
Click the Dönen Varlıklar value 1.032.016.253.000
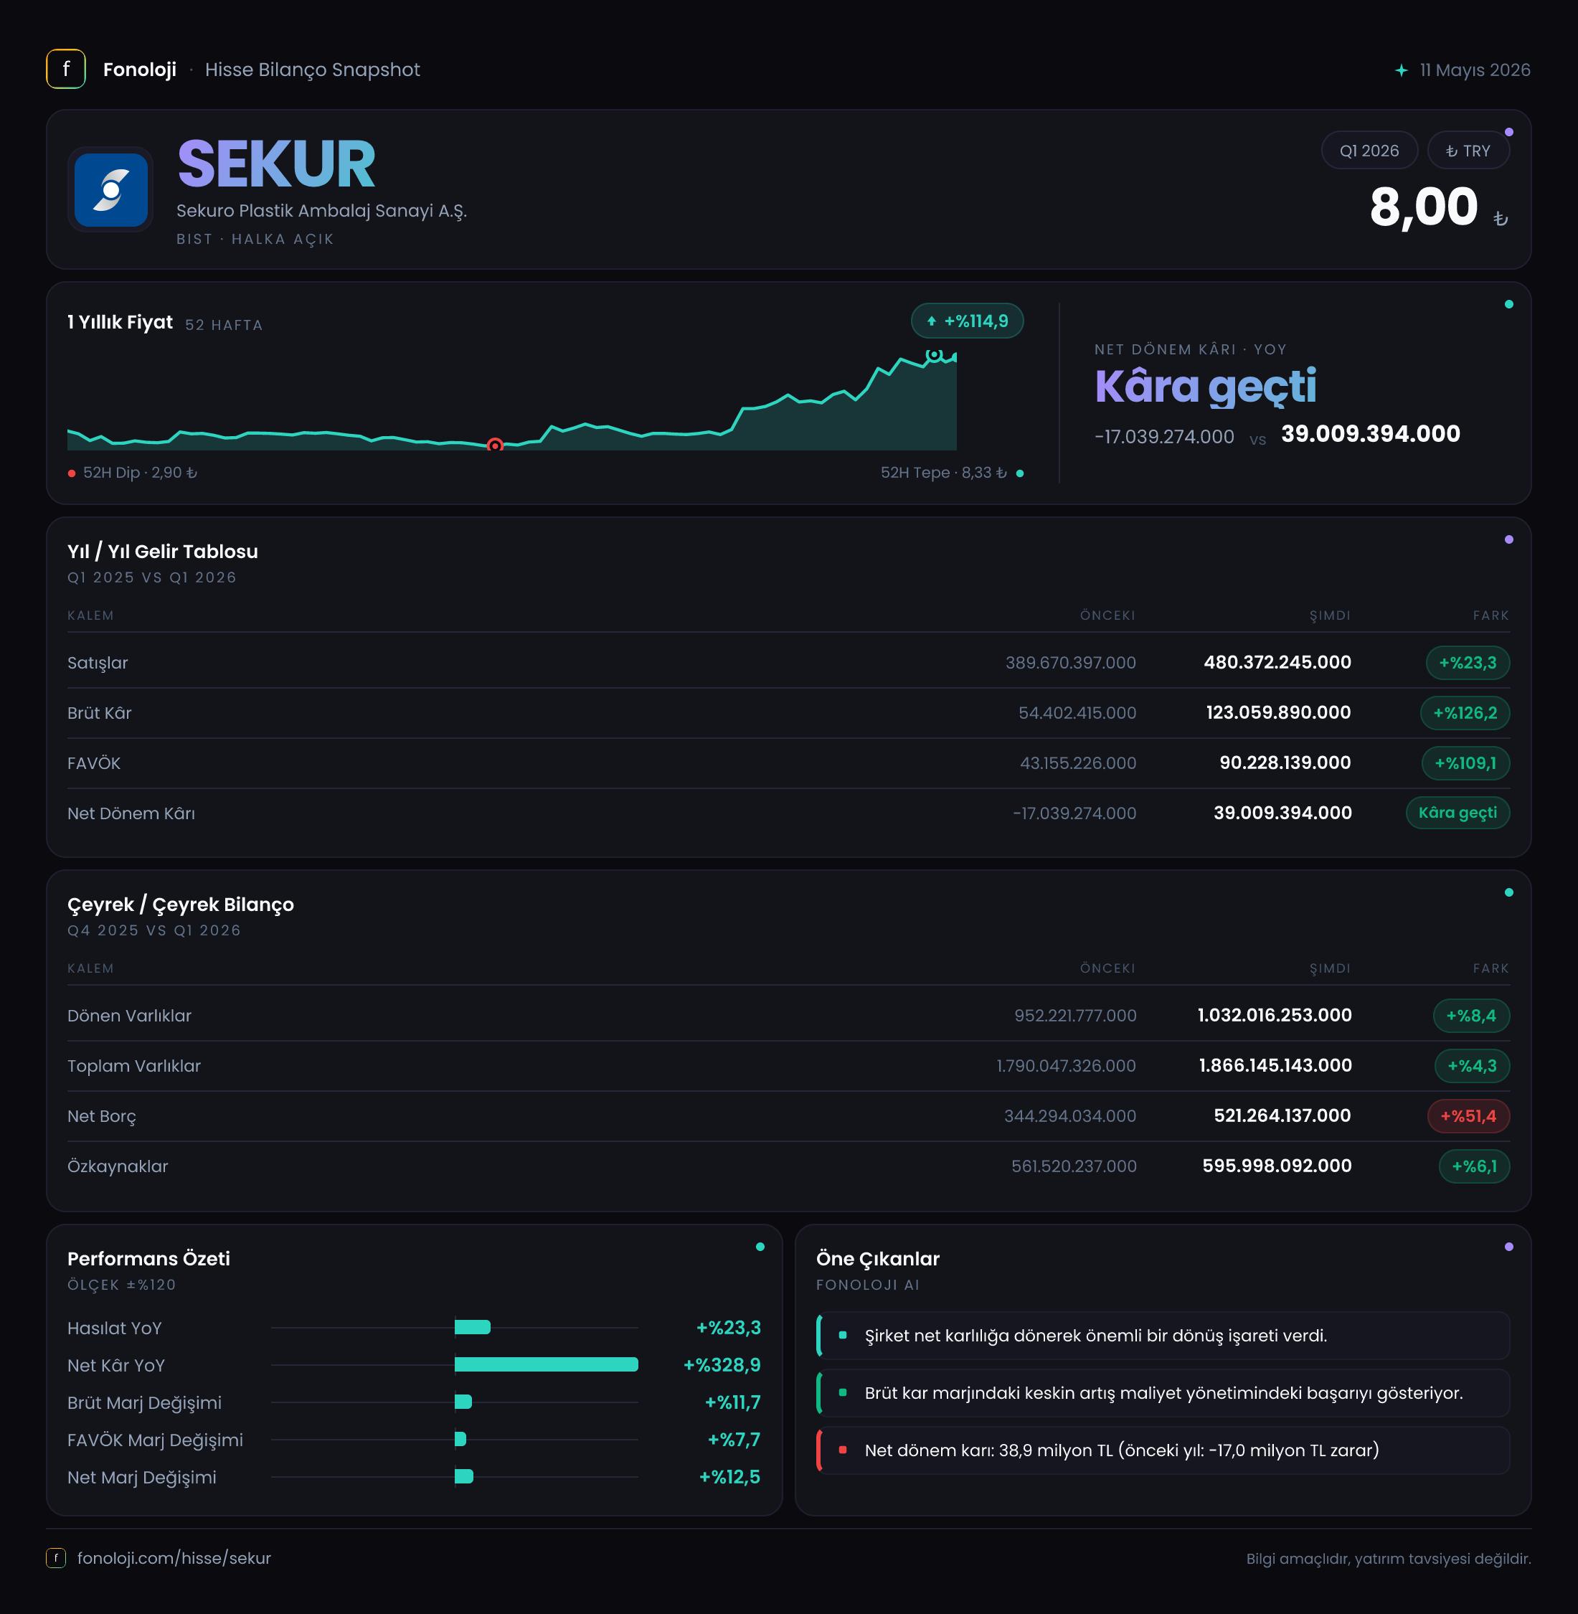click(1275, 1016)
